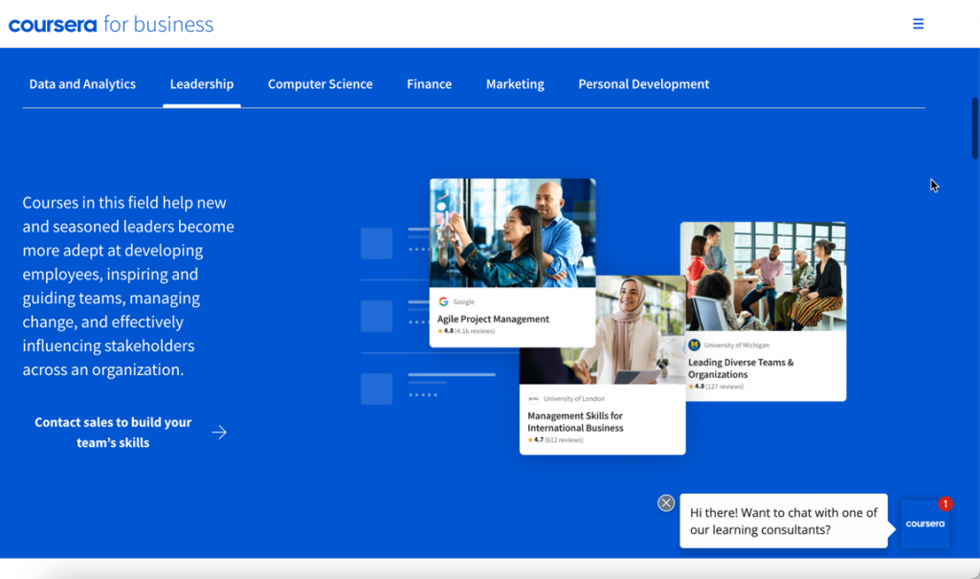Click the 'Google' provider label
The height and width of the screenshot is (579, 980).
point(464,301)
